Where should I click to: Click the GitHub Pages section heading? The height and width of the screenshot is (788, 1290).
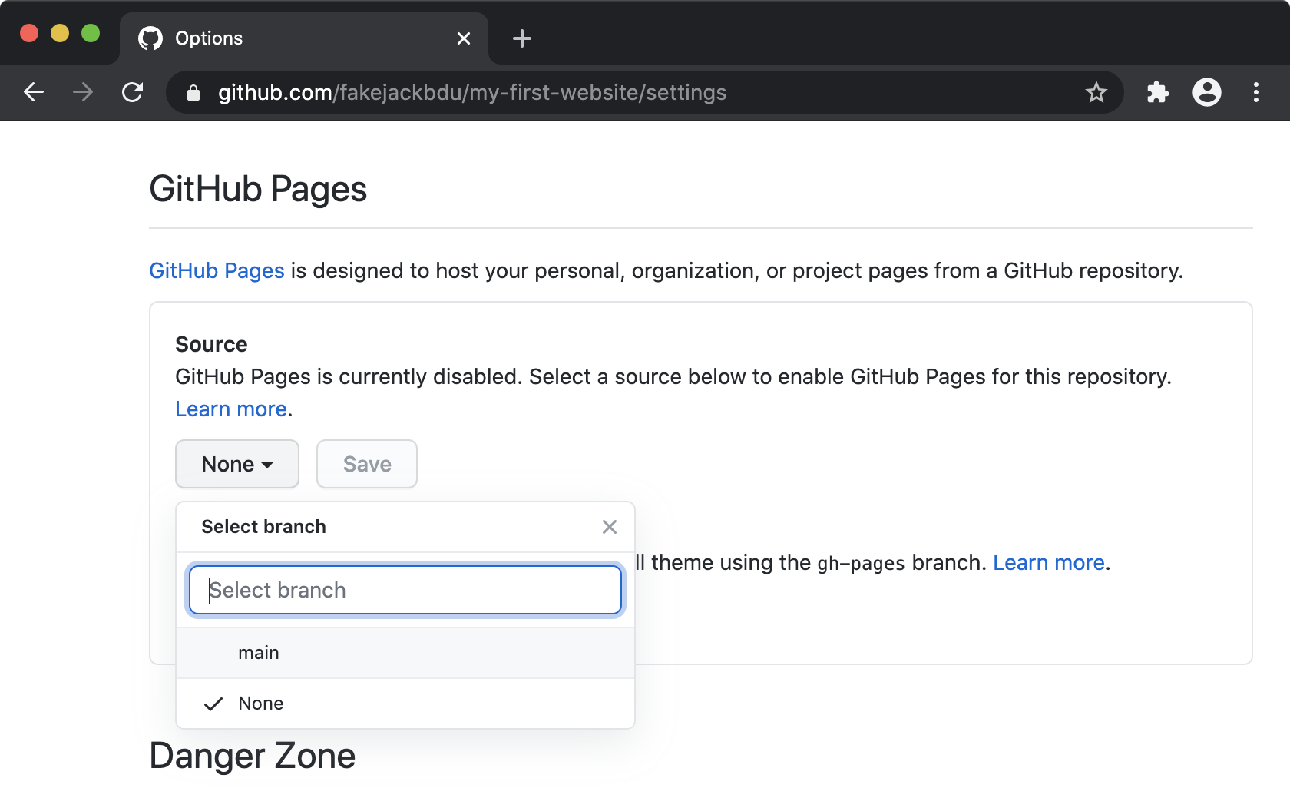click(x=258, y=189)
